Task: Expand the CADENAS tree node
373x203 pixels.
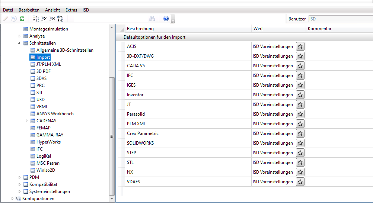Action: (27, 121)
